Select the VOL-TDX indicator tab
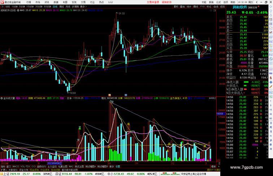This screenshot has height=176, width=273. pos(25,167)
